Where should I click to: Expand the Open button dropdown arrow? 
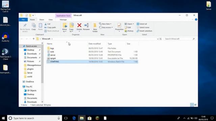(133, 24)
